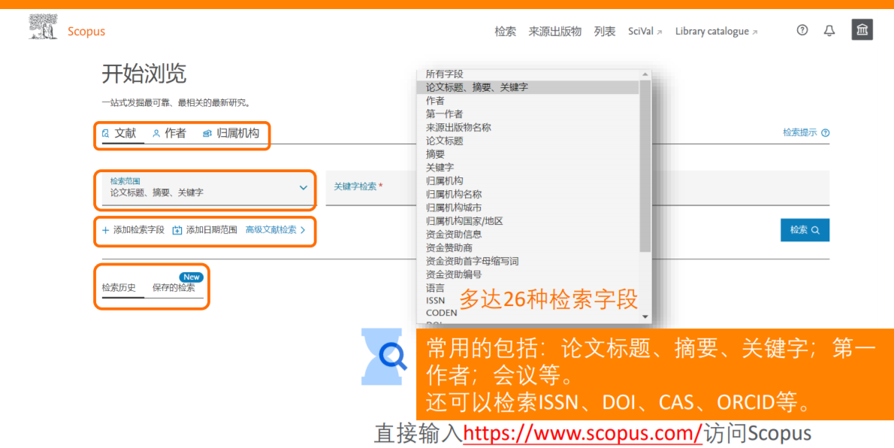This screenshot has width=894, height=448.
Task: Open 列表 in the top navigation
Action: coord(604,32)
